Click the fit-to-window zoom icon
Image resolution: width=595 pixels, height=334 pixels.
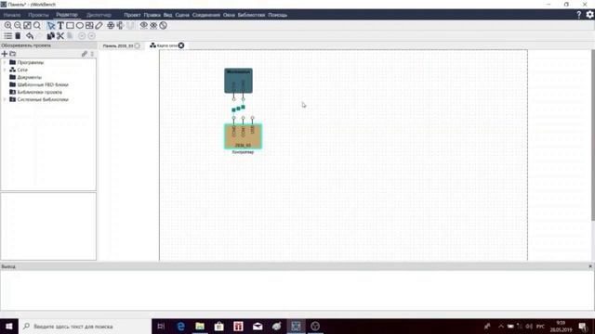[27, 25]
